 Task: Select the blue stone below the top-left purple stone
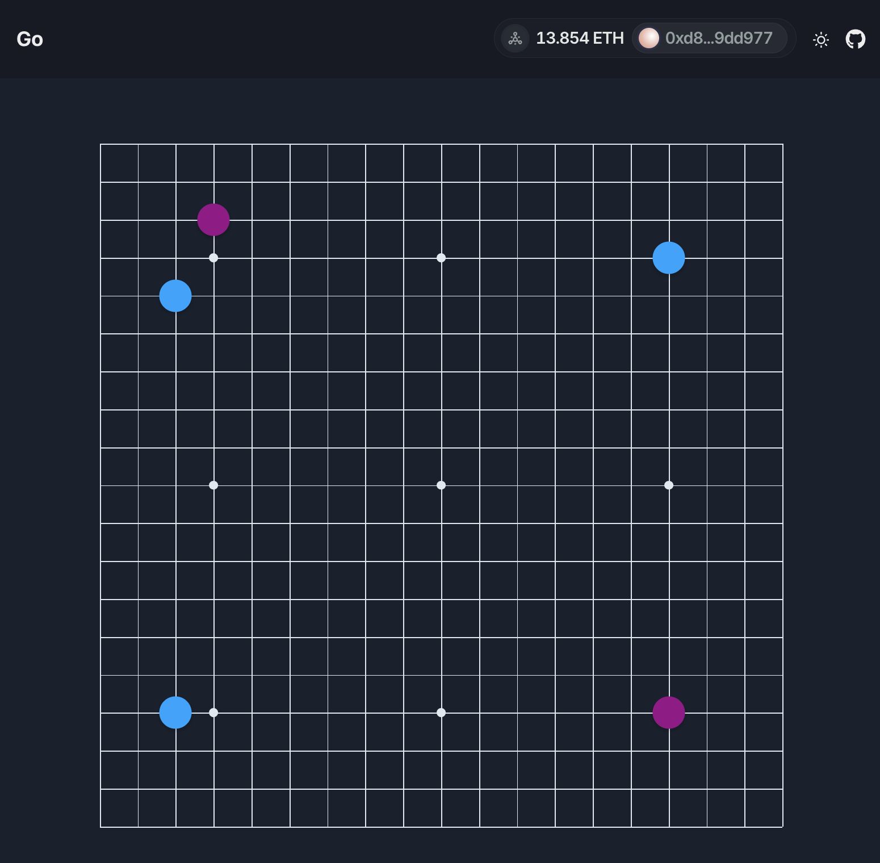175,296
